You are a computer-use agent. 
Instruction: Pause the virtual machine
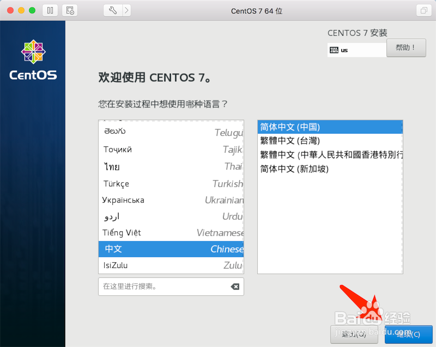click(49, 10)
